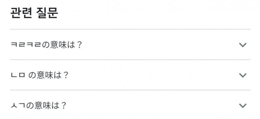
Task: Open the question text ㄴㅁ の意味は？
Action: [40, 75]
